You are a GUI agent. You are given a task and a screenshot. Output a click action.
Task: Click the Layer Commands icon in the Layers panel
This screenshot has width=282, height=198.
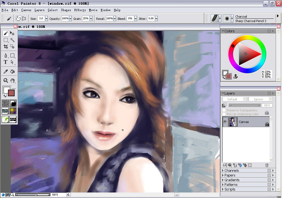pos(225,165)
